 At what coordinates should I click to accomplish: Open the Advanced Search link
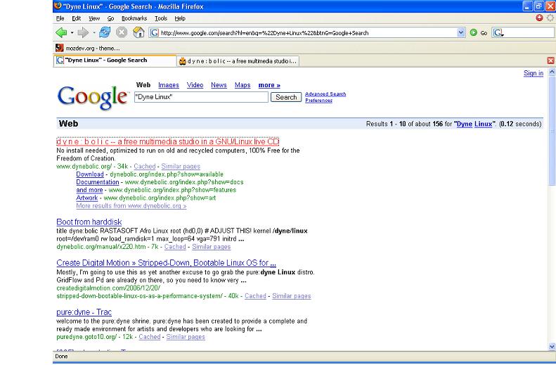point(325,94)
